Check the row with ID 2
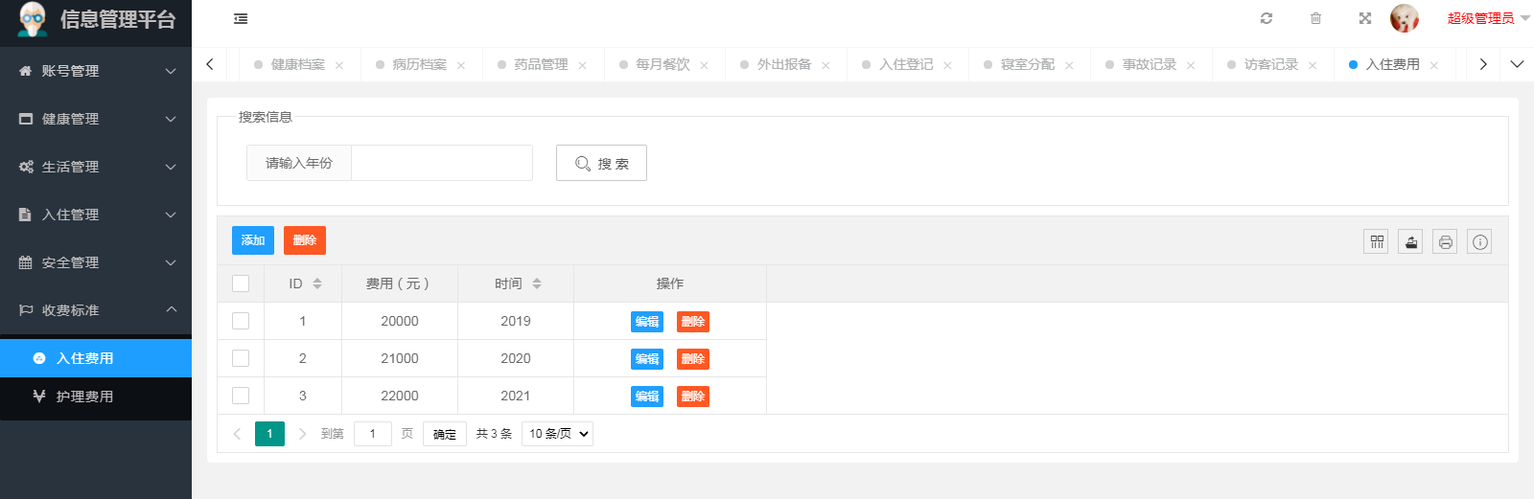The width and height of the screenshot is (1534, 499). (241, 358)
